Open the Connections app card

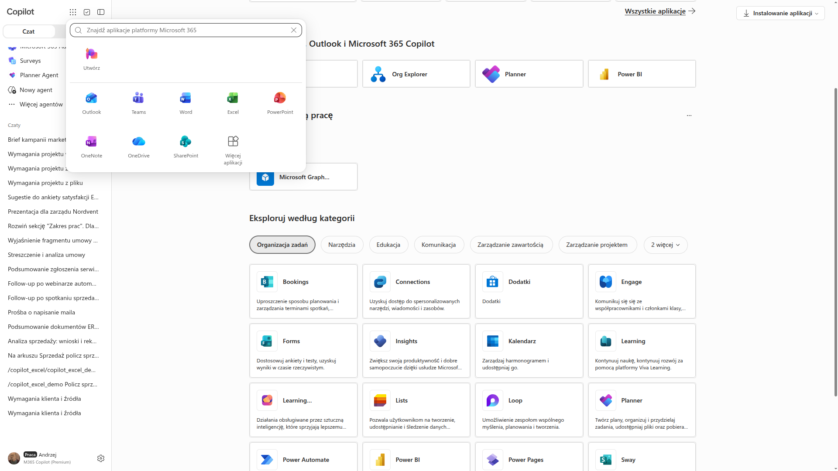tap(416, 291)
